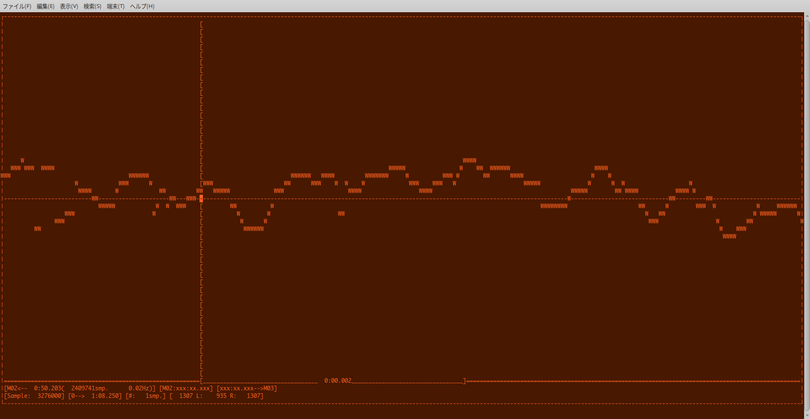Screen dimensions: 810x419
Task: Open the ファイル(F) menu
Action: [x=17, y=6]
